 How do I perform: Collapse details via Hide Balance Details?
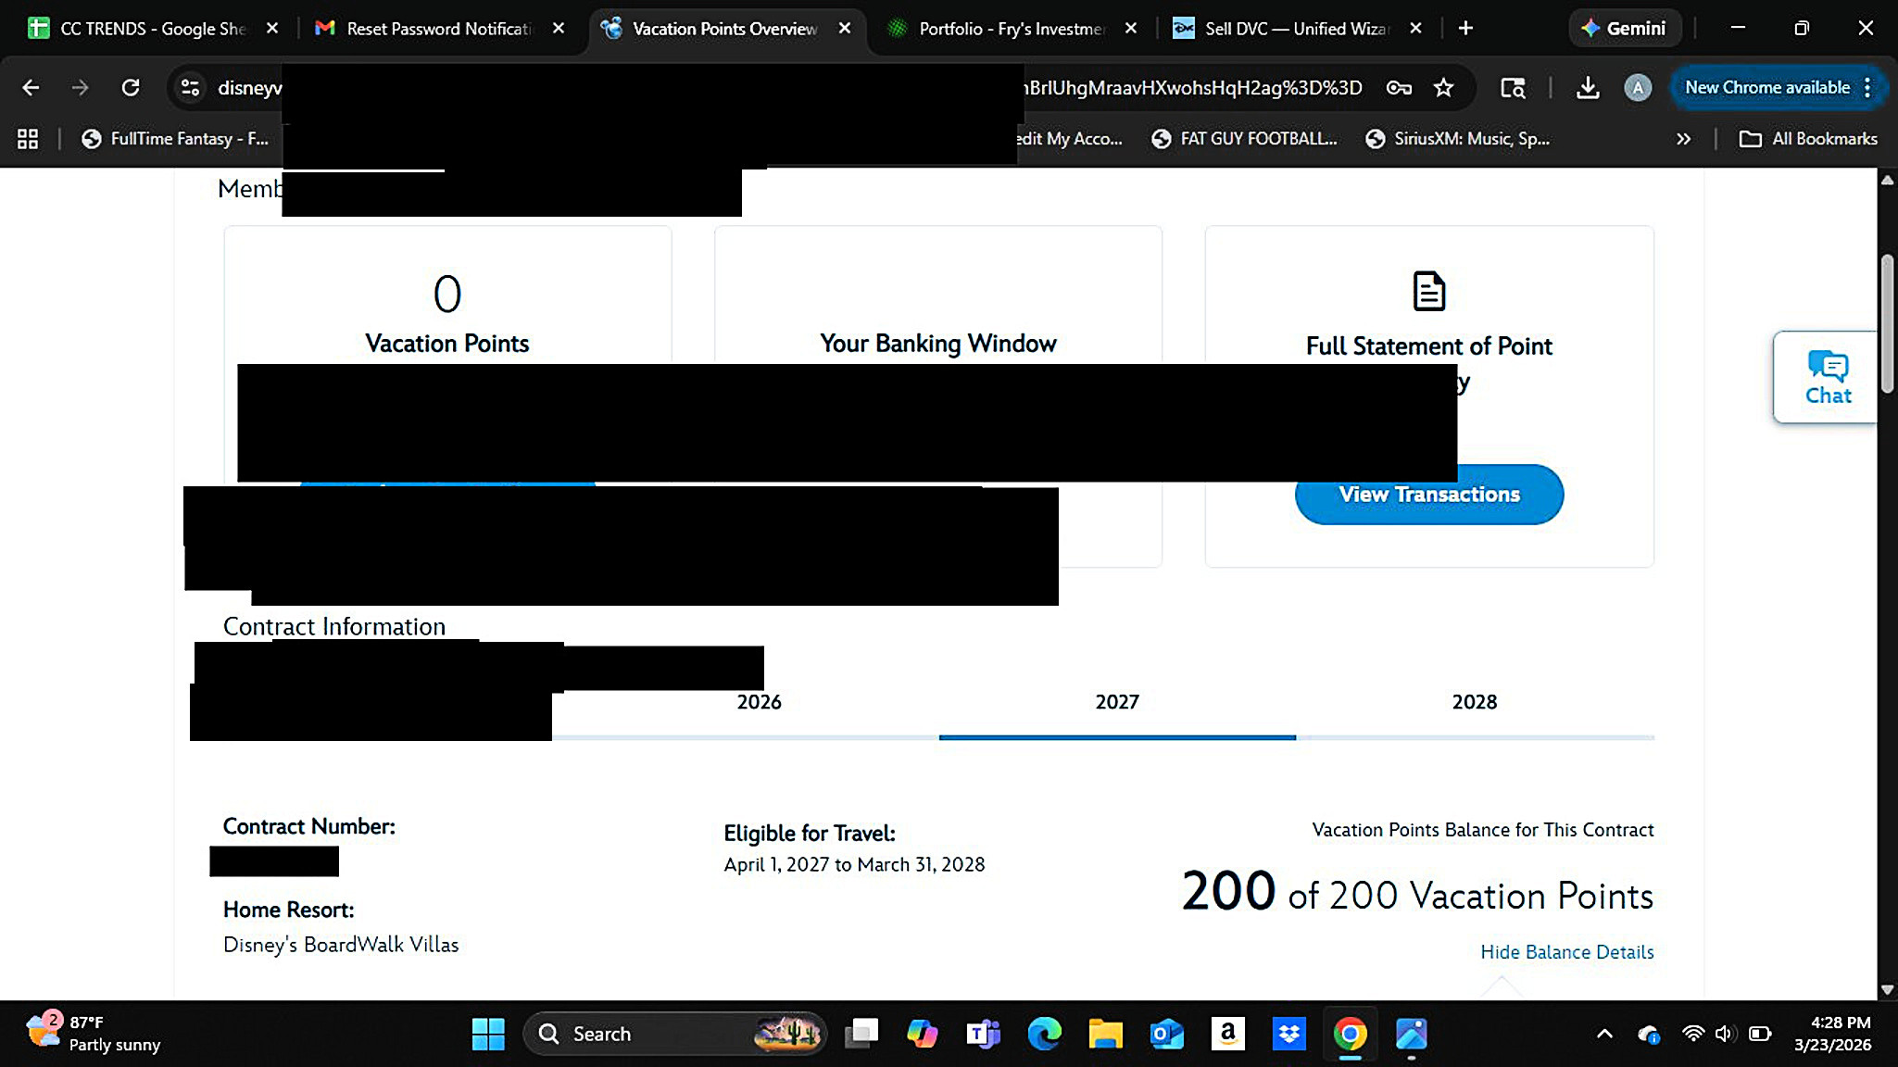click(x=1566, y=952)
